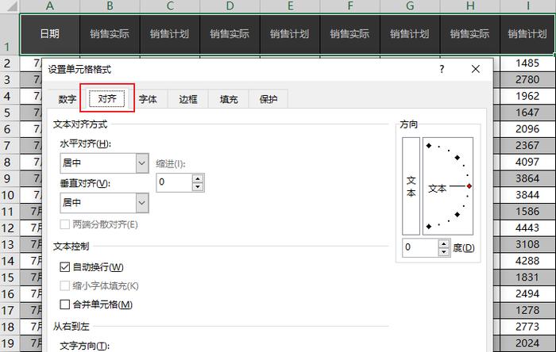Select row header 10
Screen dimensions: 556x352
tap(10, 195)
